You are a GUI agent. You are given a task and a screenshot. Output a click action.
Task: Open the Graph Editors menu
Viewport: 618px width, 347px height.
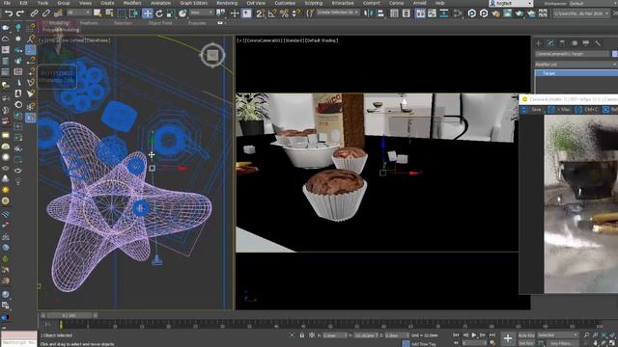pos(193,3)
